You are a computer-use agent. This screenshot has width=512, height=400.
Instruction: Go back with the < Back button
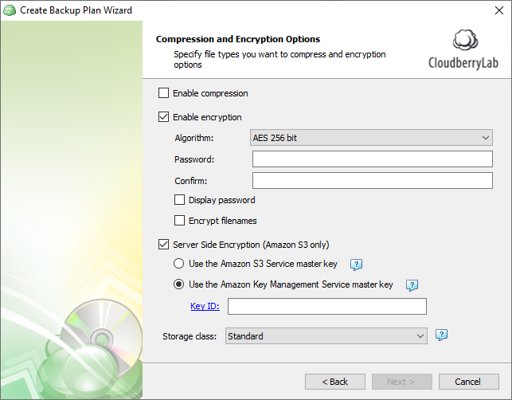coord(335,382)
